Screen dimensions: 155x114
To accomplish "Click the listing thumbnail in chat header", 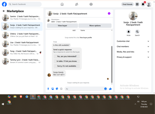I will (x=50, y=14).
